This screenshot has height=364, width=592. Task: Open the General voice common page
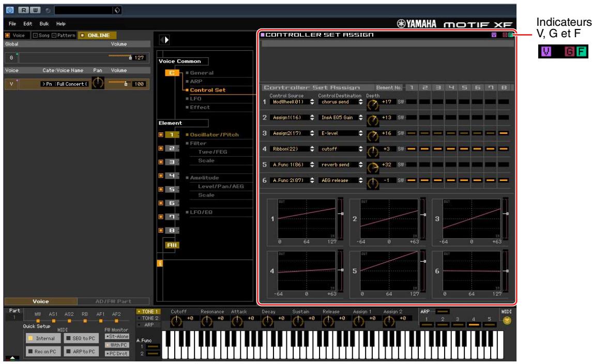tap(202, 73)
